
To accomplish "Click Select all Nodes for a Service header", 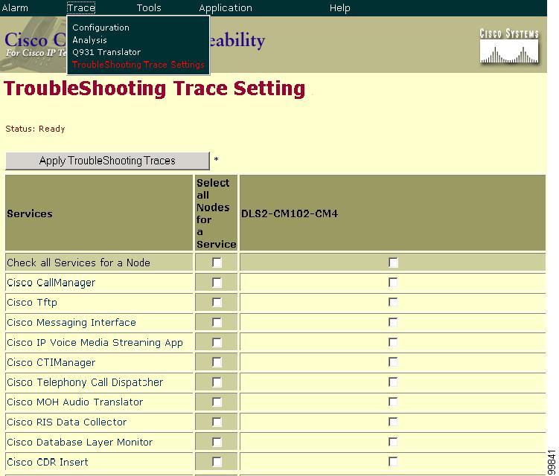I will pyautogui.click(x=216, y=213).
